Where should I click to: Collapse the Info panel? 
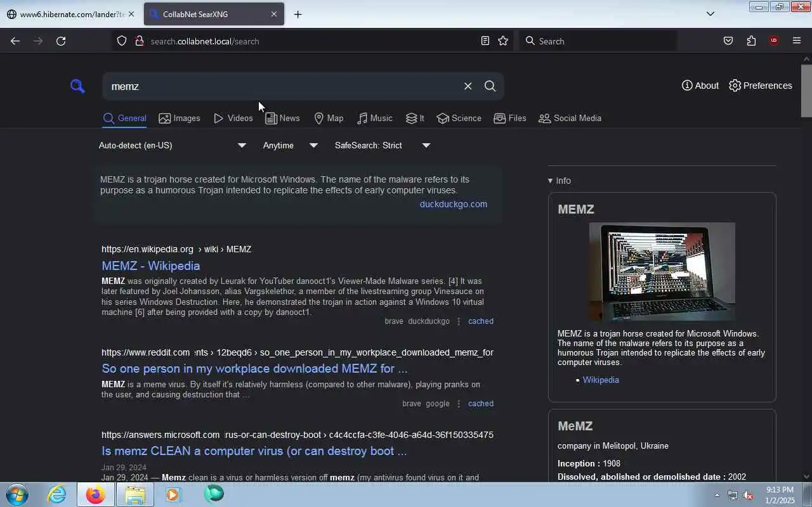pyautogui.click(x=560, y=181)
